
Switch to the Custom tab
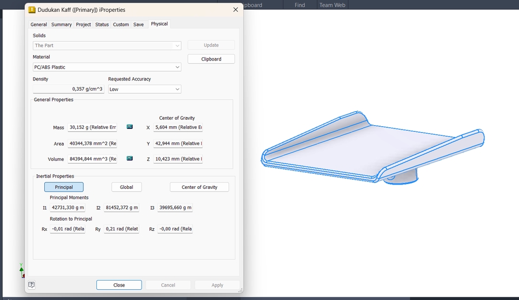(x=121, y=24)
